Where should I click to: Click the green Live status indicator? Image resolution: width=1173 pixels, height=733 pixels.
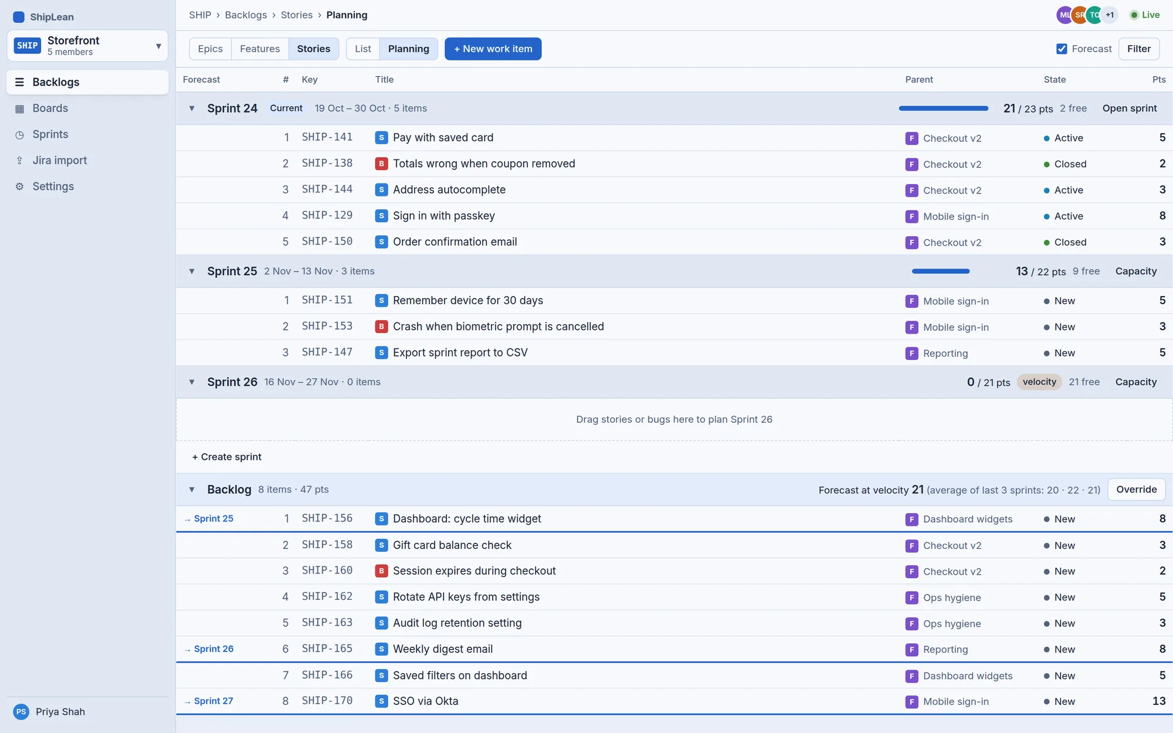[x=1144, y=15]
